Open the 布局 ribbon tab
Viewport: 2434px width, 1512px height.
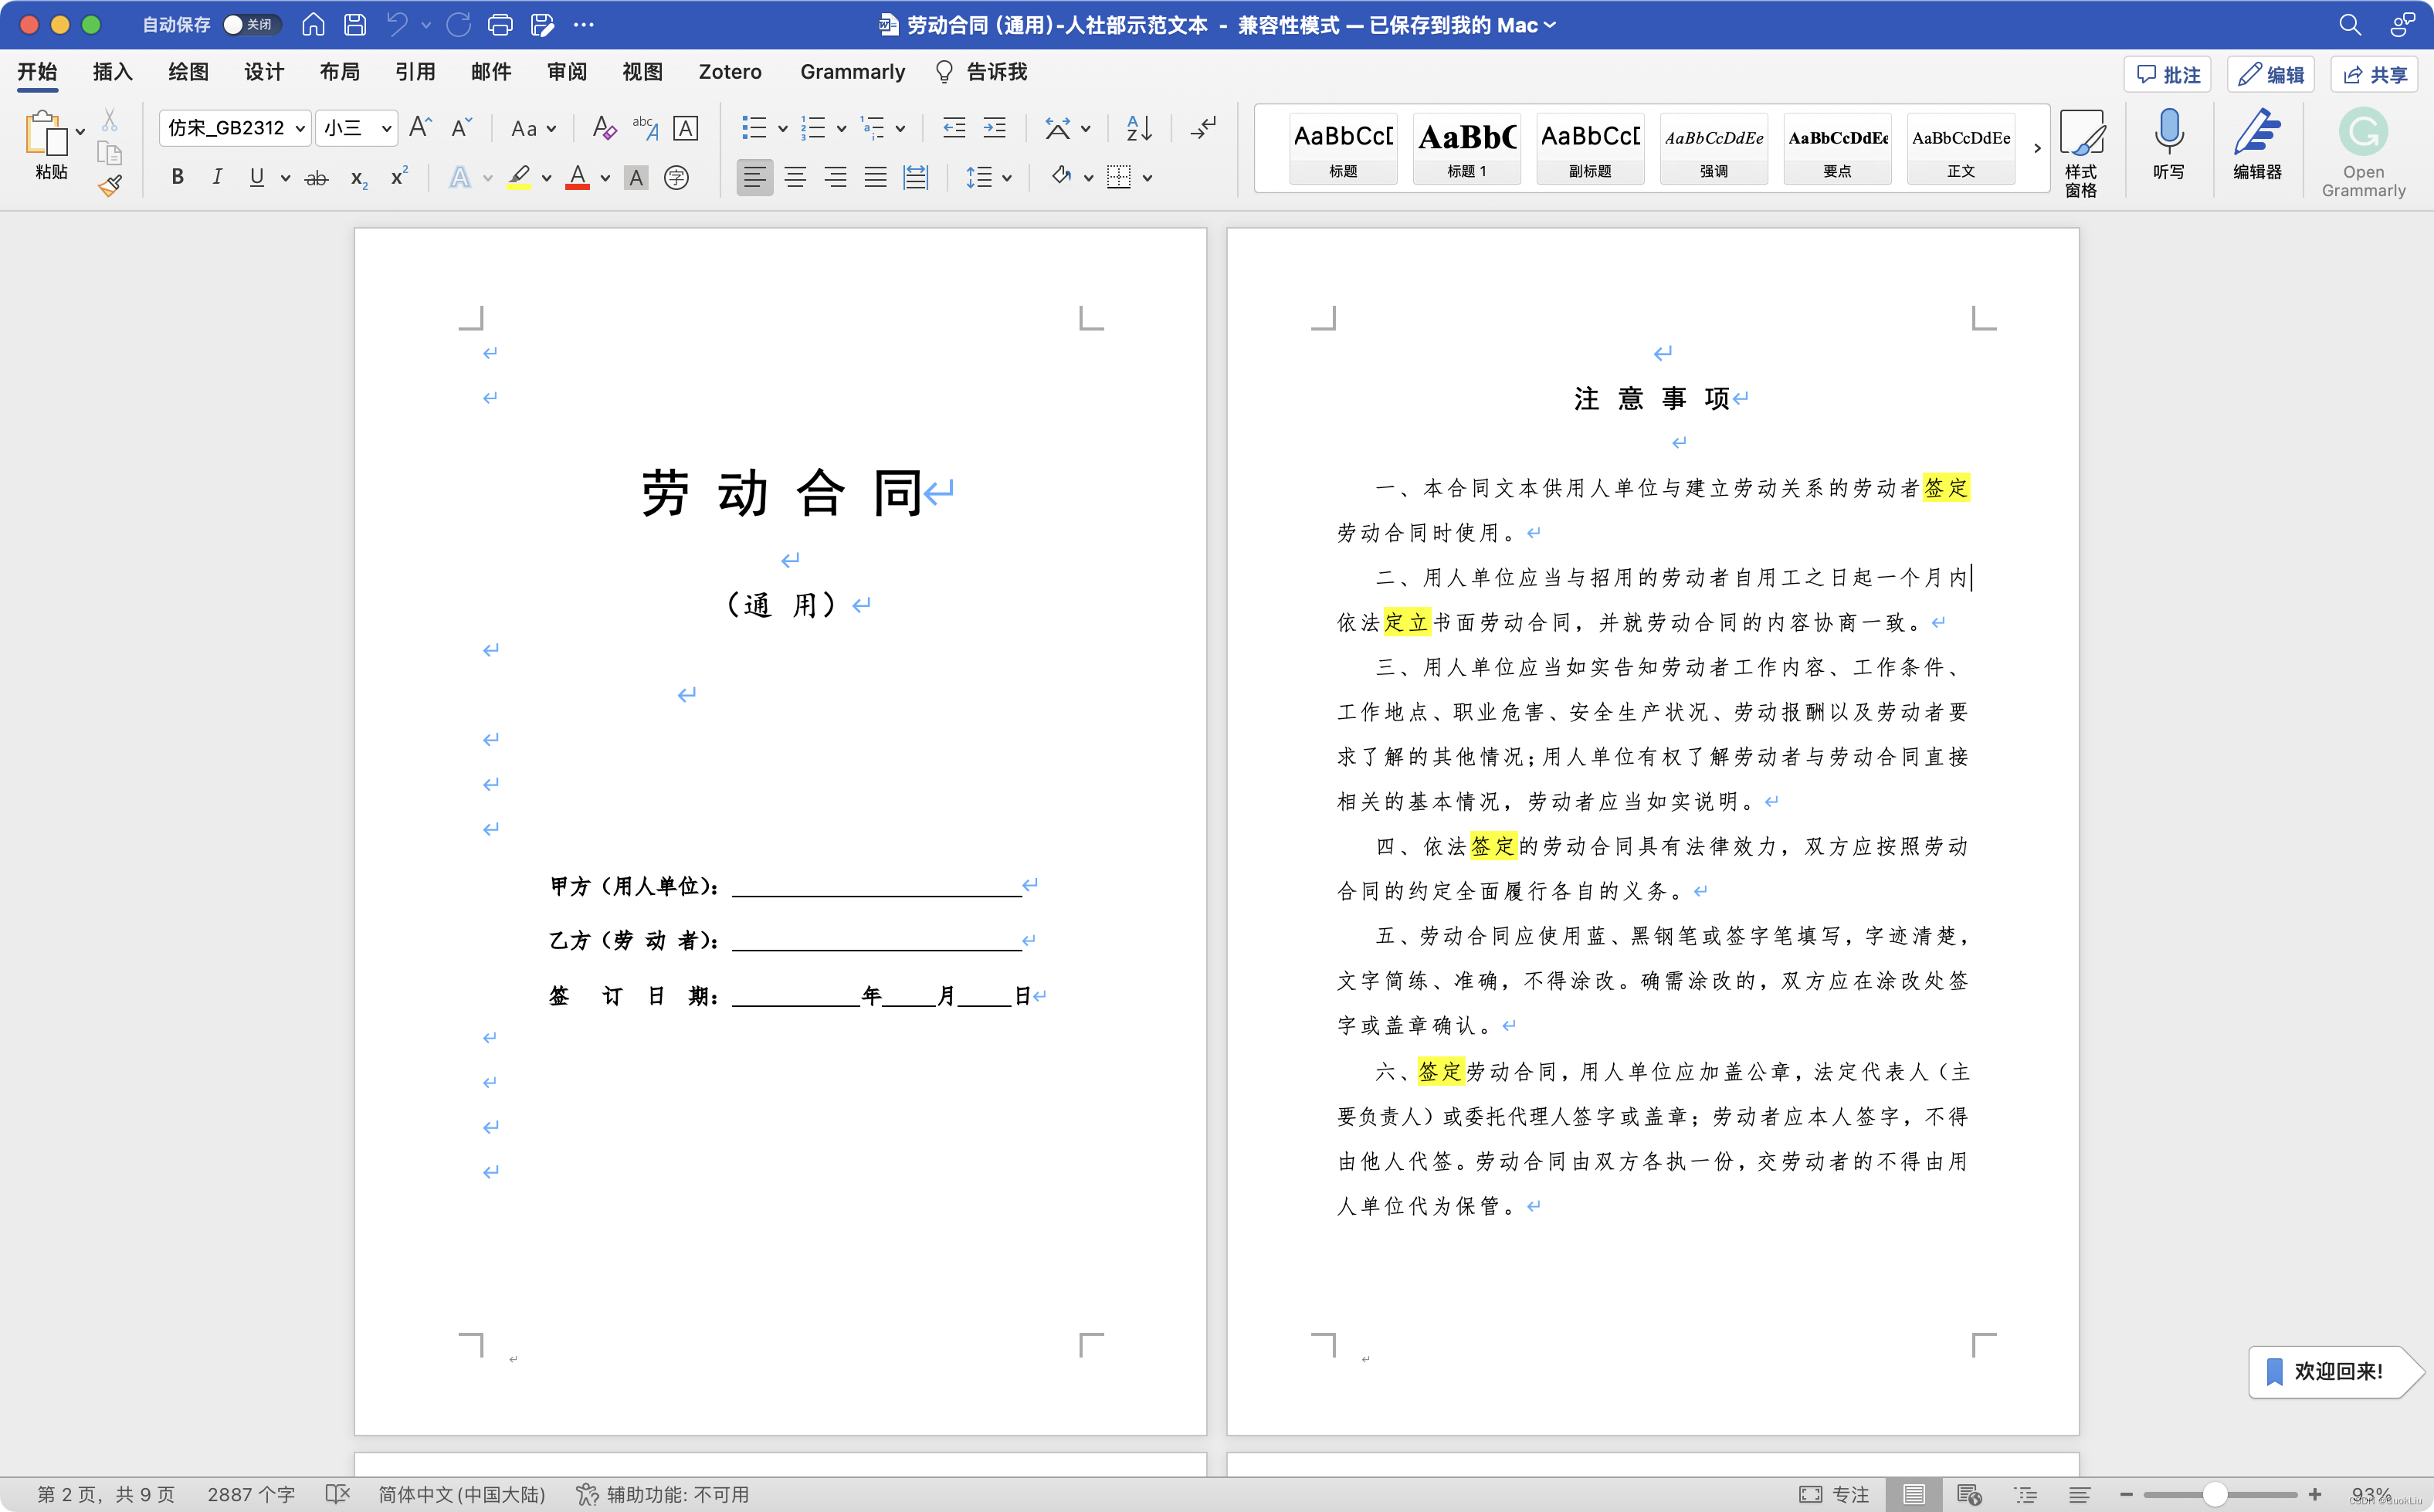(x=339, y=72)
